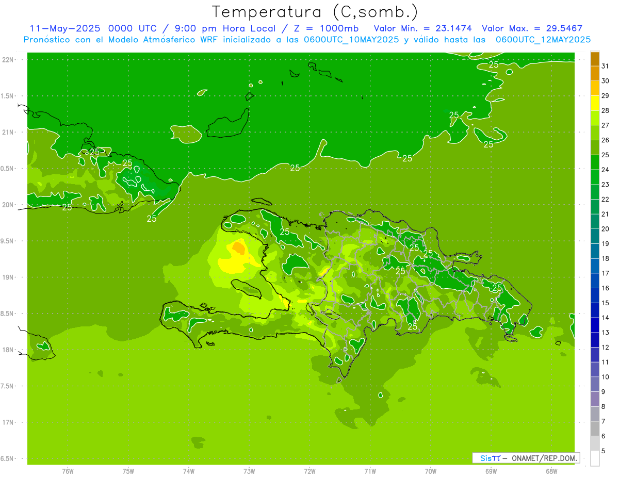The image size is (619, 478).
Task: Click the latitude axis label "18N"
Action: click(8, 350)
